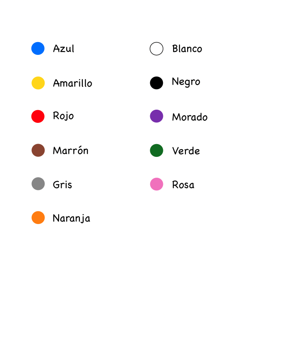
Task: Pick the brown circle beside Marrón
Action: 38,150
